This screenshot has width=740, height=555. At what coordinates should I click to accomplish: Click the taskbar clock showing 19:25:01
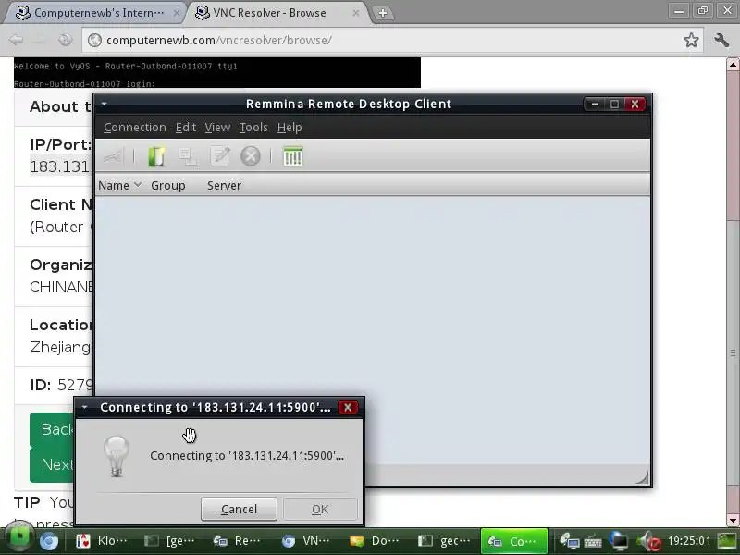click(689, 541)
